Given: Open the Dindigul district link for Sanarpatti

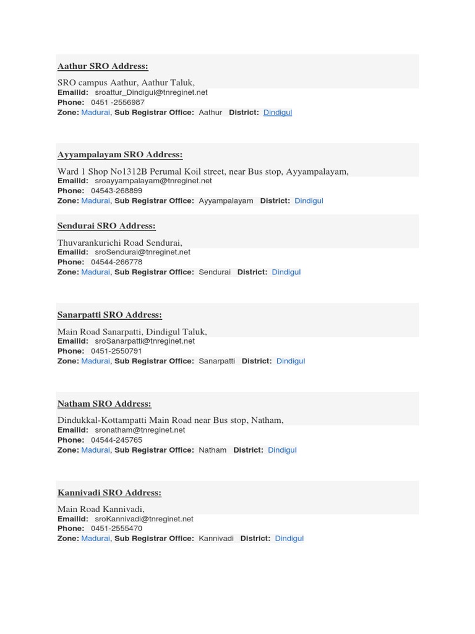Looking at the screenshot, I should click(291, 361).
